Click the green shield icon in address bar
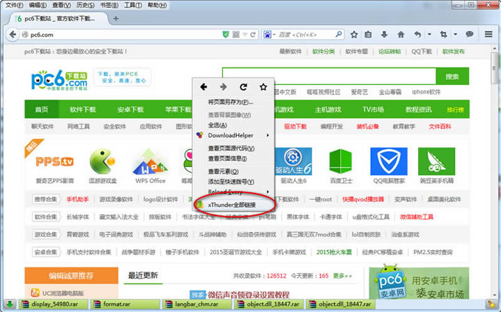 226,35
